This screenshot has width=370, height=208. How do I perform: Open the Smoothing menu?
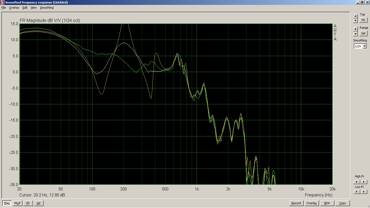[x=47, y=8]
